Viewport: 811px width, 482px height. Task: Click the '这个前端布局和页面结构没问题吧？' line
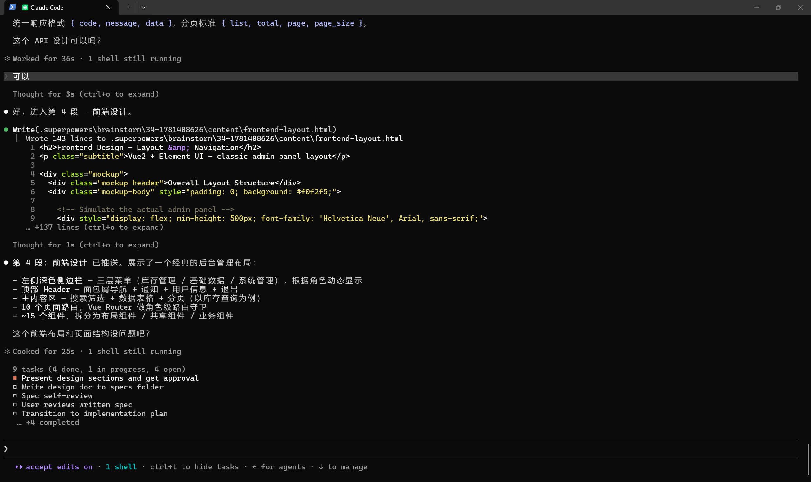81,334
